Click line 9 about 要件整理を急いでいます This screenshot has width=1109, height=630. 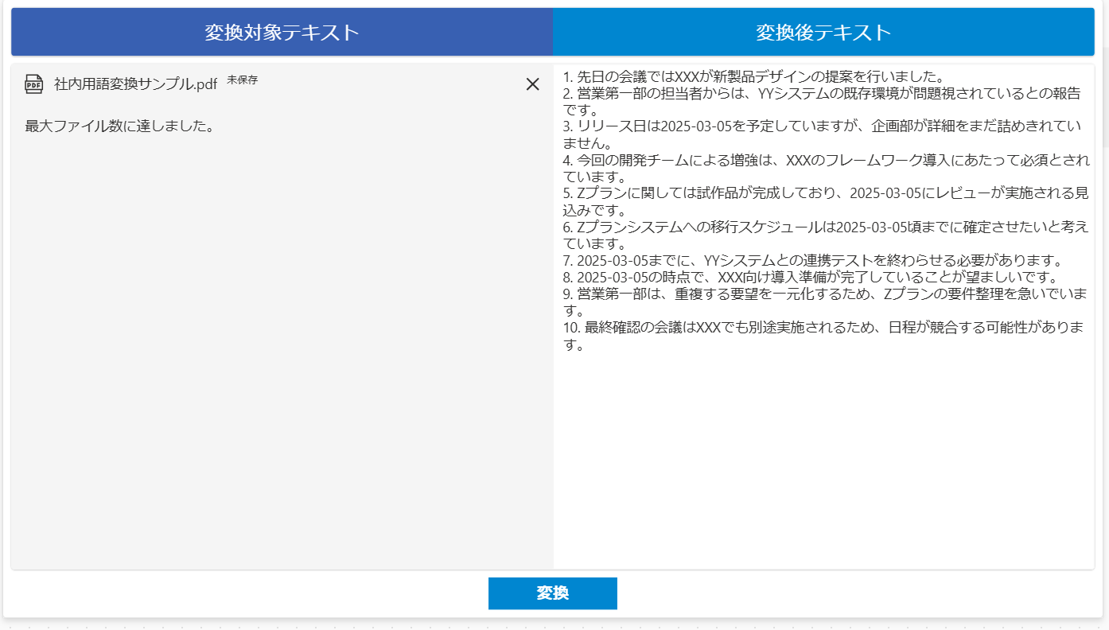(825, 302)
